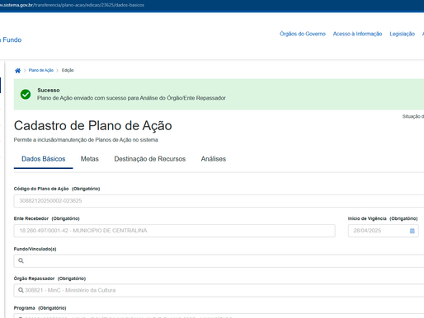
Task: Click 'Cadastro de Plano de Ação' heading
Action: tap(93, 126)
